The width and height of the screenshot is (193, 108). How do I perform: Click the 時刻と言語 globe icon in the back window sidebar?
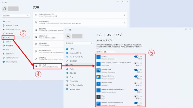tap(4, 45)
